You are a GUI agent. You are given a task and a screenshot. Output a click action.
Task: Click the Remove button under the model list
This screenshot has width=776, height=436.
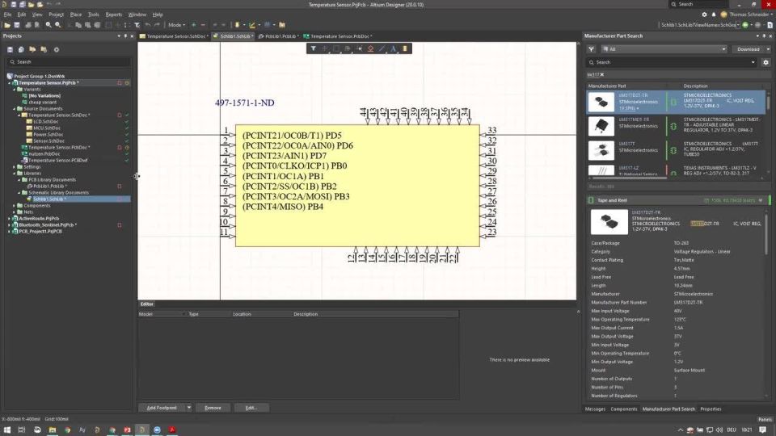[213, 408]
